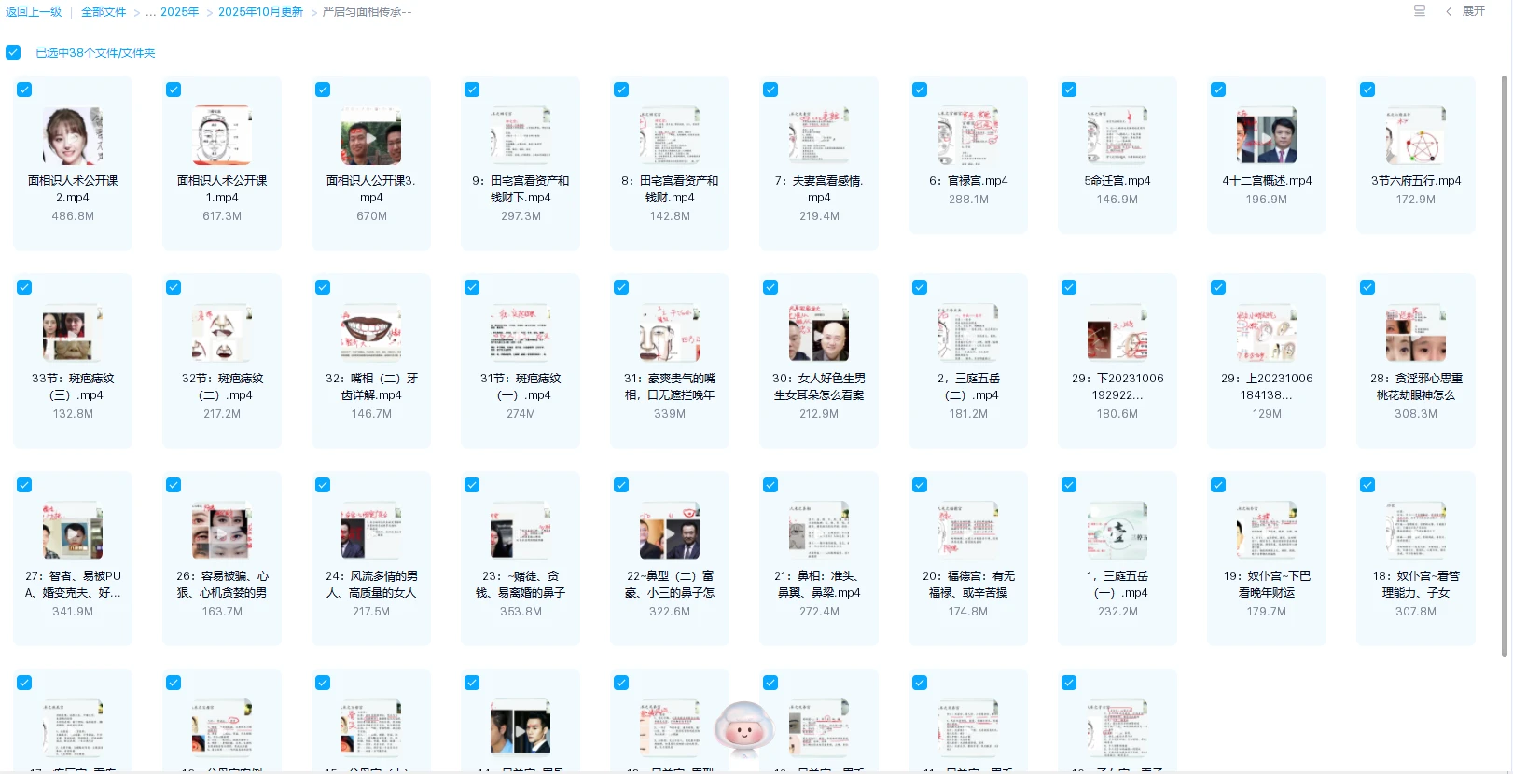The width and height of the screenshot is (1513, 774).
Task: Uncheck the file 面相识人公开课3.mp4
Action: coord(323,90)
